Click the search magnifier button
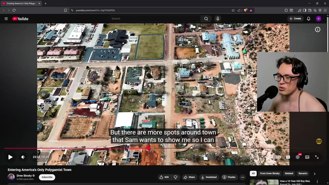The width and height of the screenshot is (329, 185). click(206, 18)
